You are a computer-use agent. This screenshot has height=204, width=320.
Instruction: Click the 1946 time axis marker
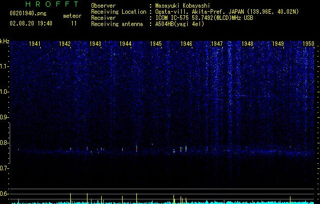187,44
